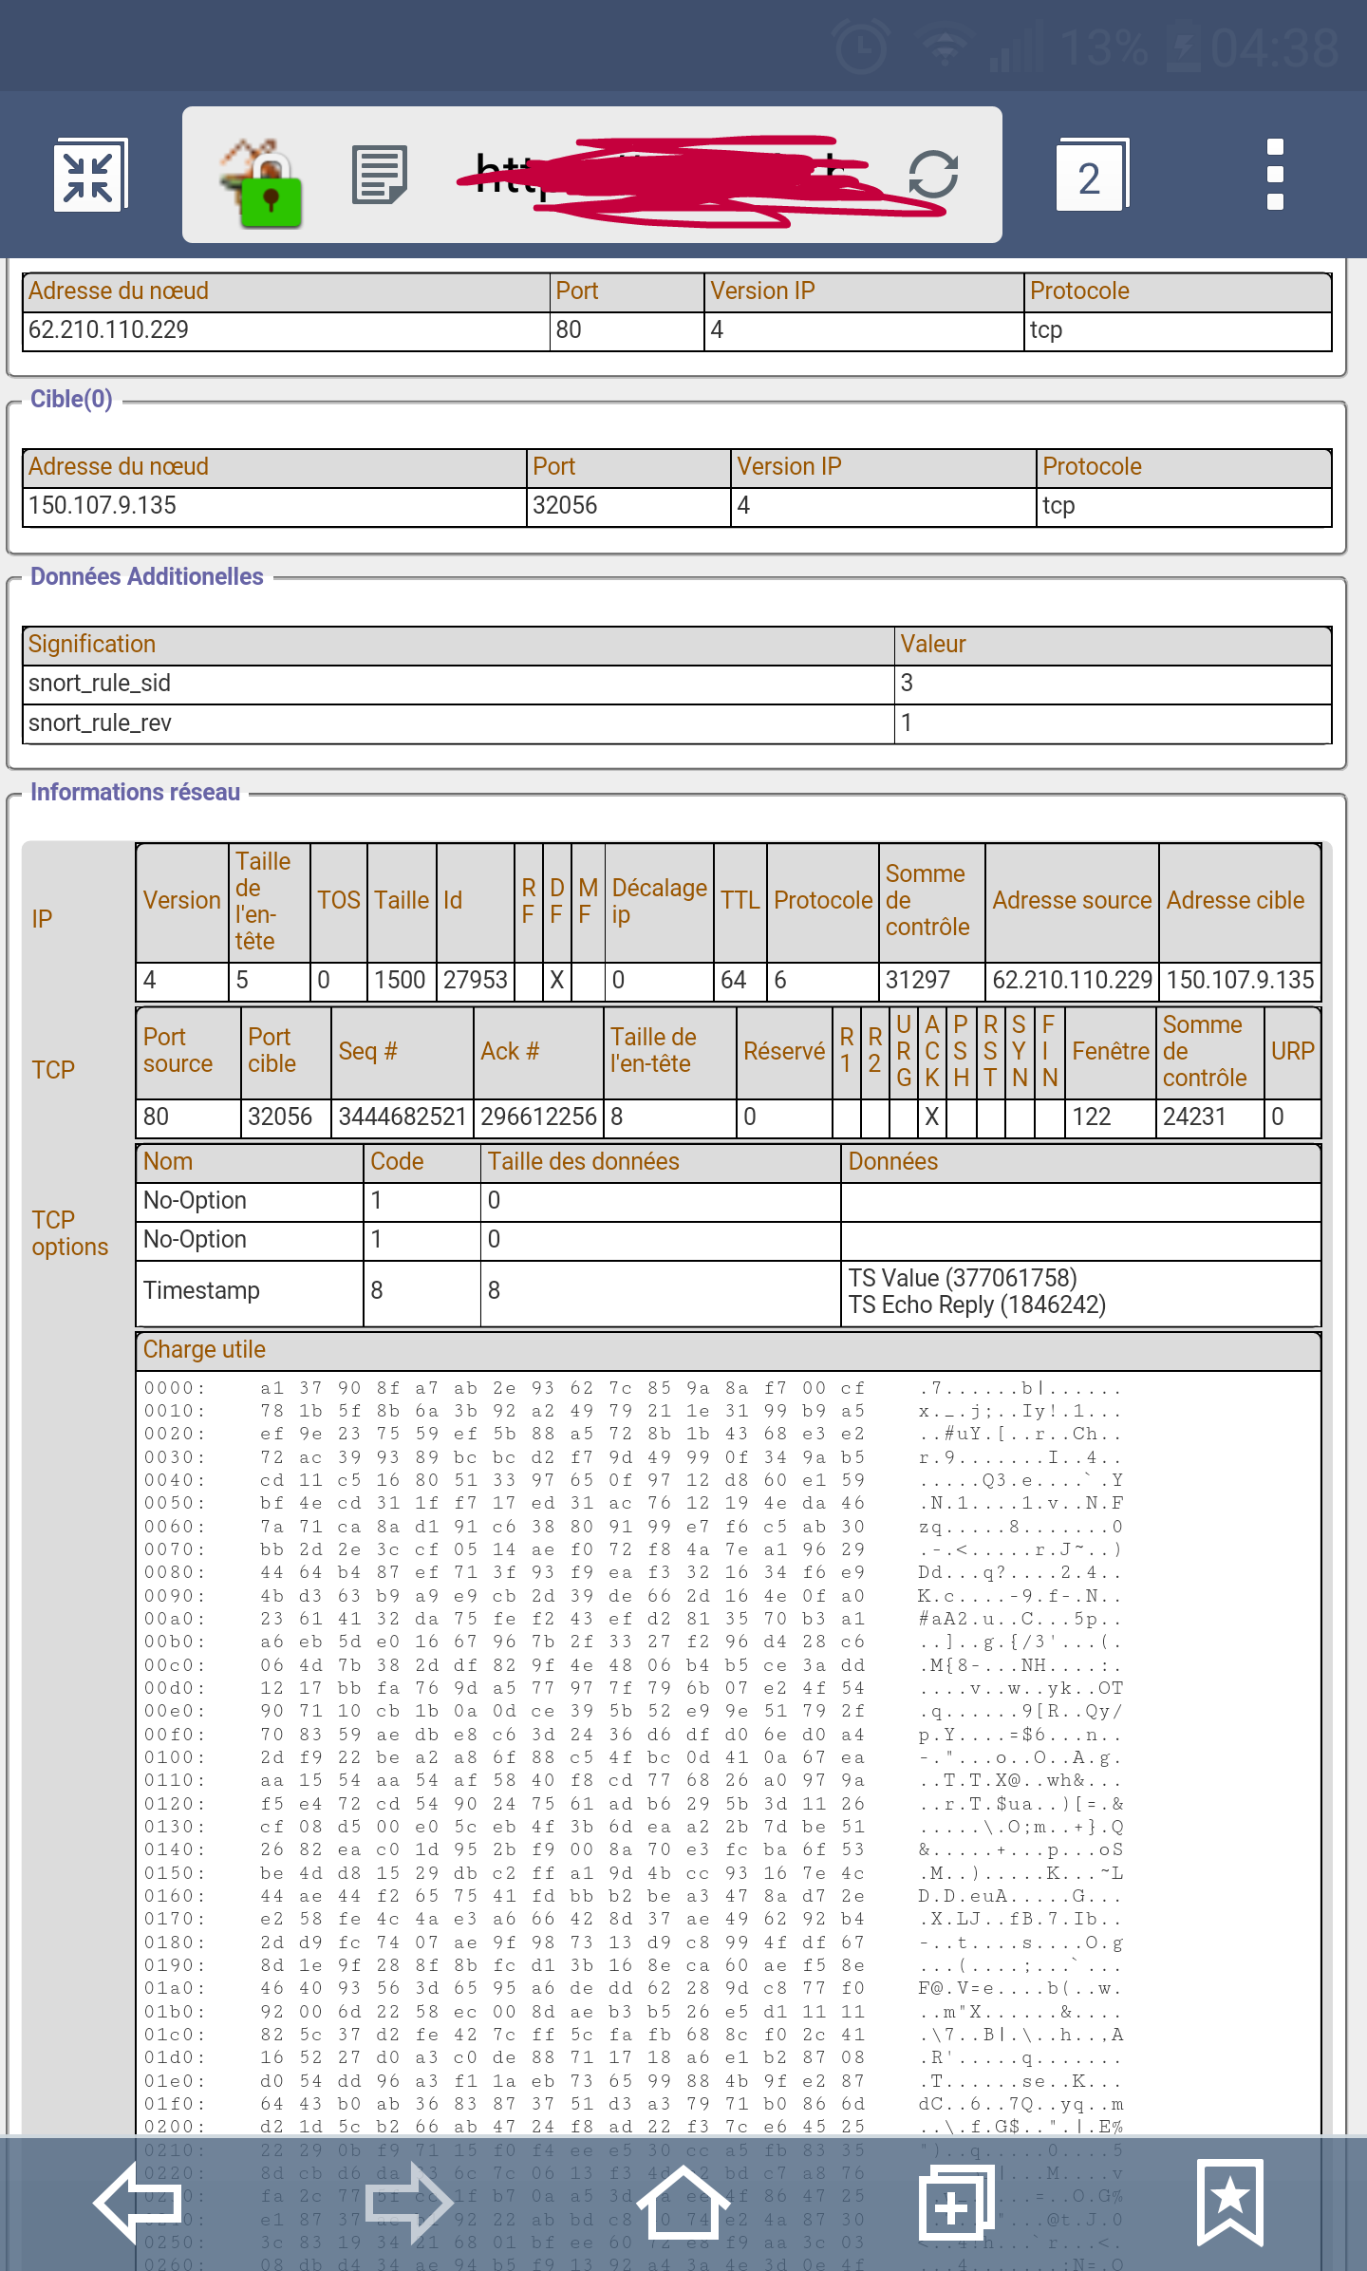Select the "Cible(0)" section heading
Screen dimensions: 1367x2271
click(71, 399)
